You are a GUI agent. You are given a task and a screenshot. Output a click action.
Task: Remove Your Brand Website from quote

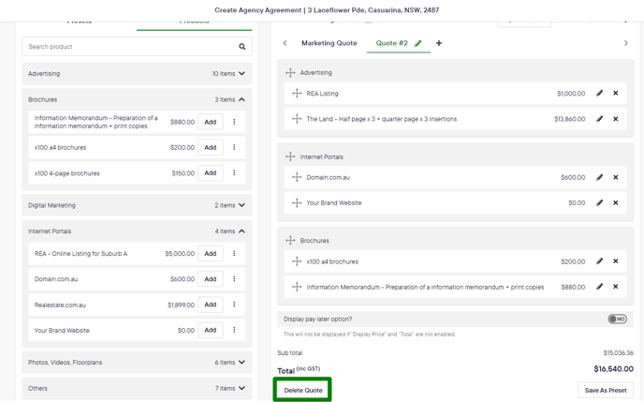pos(616,202)
